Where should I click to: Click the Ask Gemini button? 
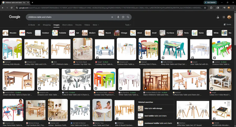point(210,2)
